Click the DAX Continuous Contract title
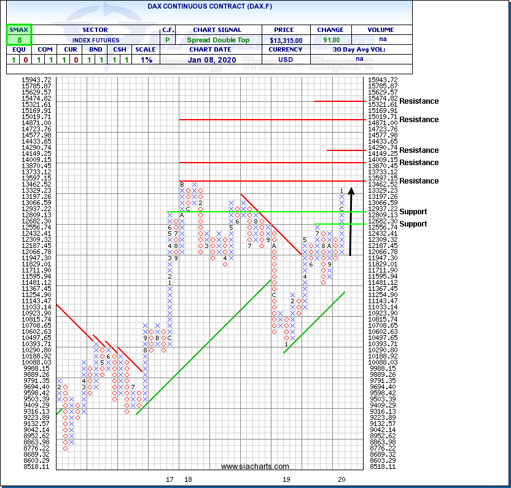 [205, 6]
